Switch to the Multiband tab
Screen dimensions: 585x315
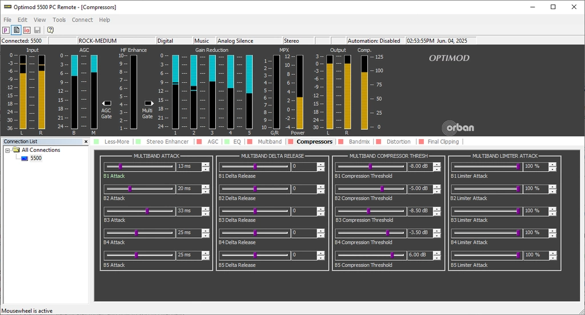point(270,142)
